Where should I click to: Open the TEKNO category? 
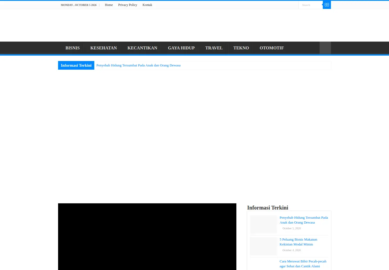241,48
